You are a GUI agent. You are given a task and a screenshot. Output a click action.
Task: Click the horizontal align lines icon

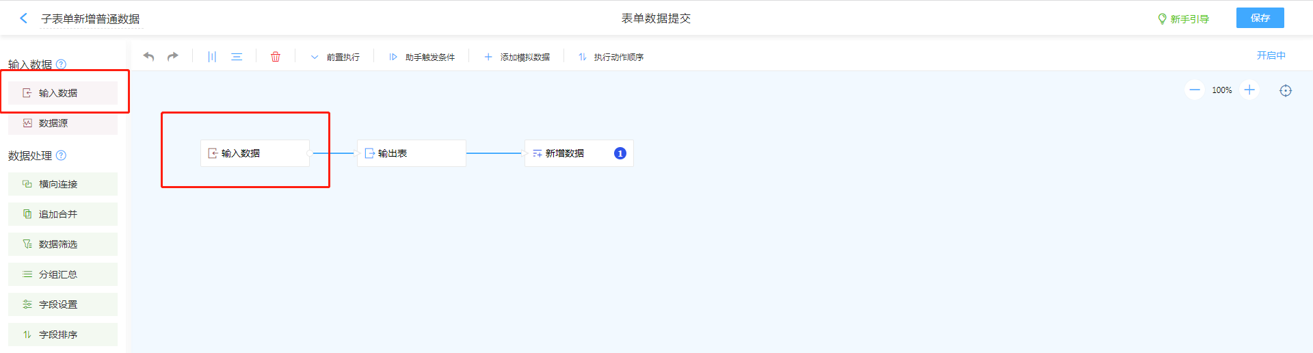pos(237,57)
